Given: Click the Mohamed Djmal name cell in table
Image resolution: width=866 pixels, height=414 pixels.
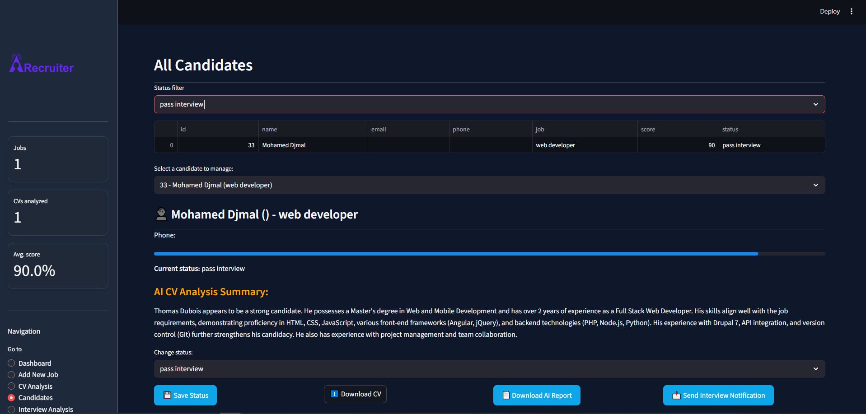Looking at the screenshot, I should coord(284,145).
